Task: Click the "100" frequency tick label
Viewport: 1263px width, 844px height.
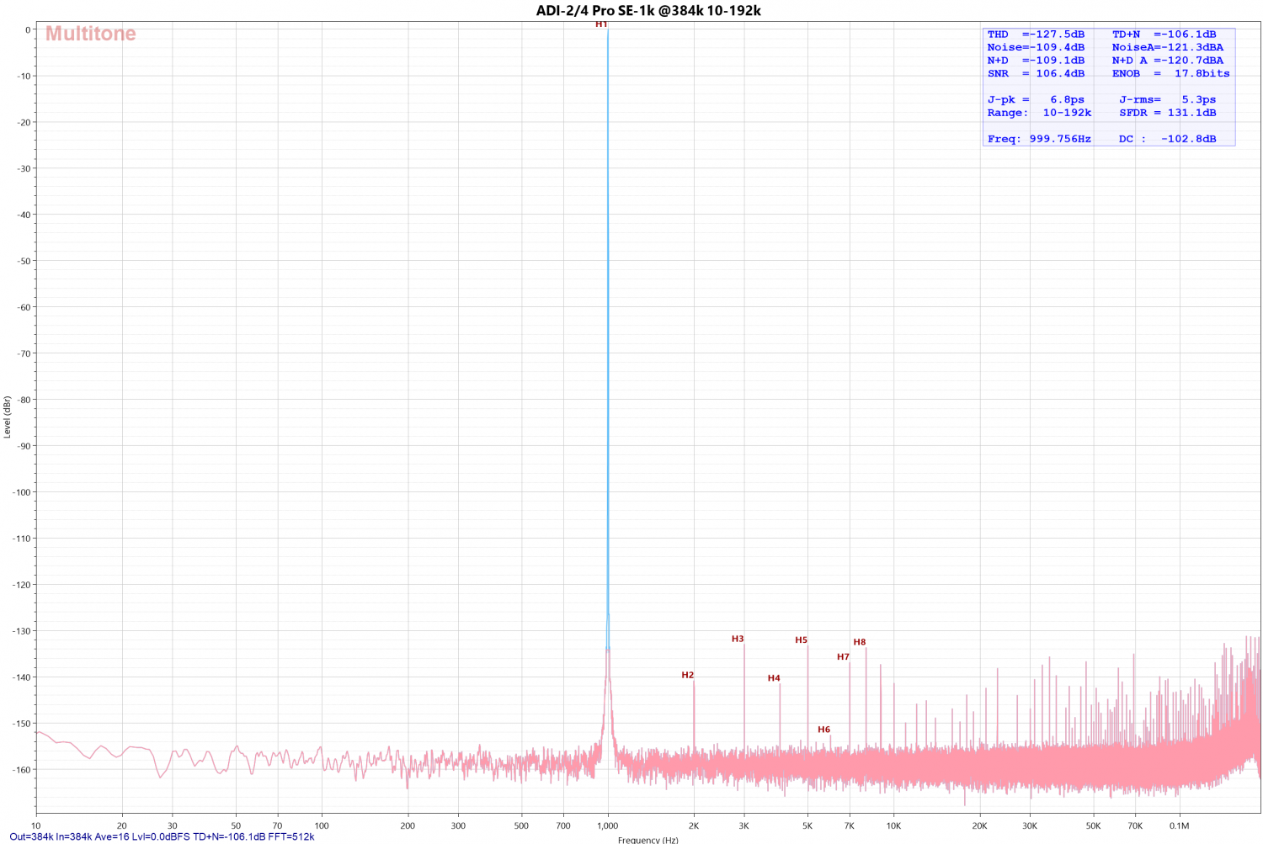Action: [322, 825]
